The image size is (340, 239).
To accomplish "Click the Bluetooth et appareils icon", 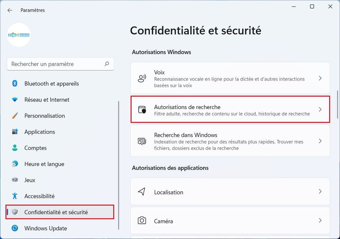I will (15, 83).
